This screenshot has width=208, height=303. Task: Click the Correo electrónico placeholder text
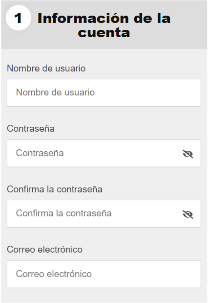[x=54, y=274]
